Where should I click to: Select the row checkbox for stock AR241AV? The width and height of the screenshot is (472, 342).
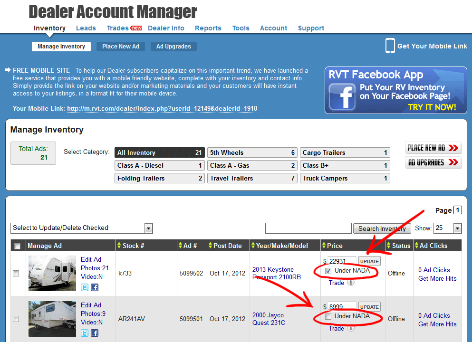click(16, 319)
